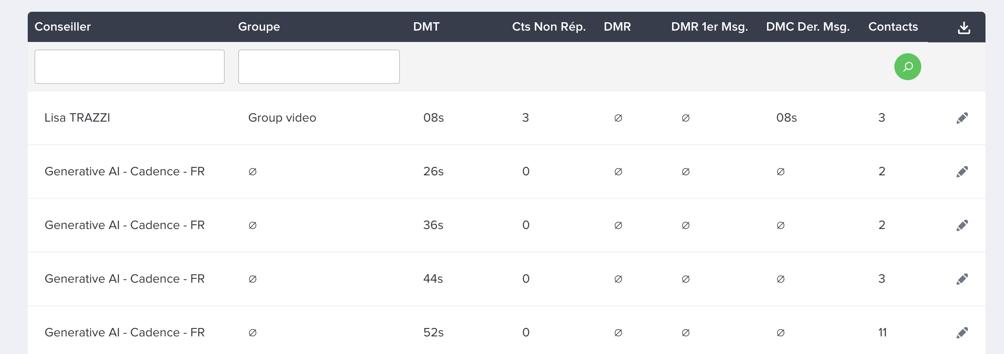Sort by Cts Non Rép. column header
The image size is (1004, 354).
coord(549,27)
